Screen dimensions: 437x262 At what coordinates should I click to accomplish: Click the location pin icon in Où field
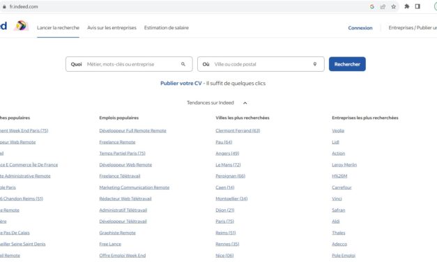[315, 64]
